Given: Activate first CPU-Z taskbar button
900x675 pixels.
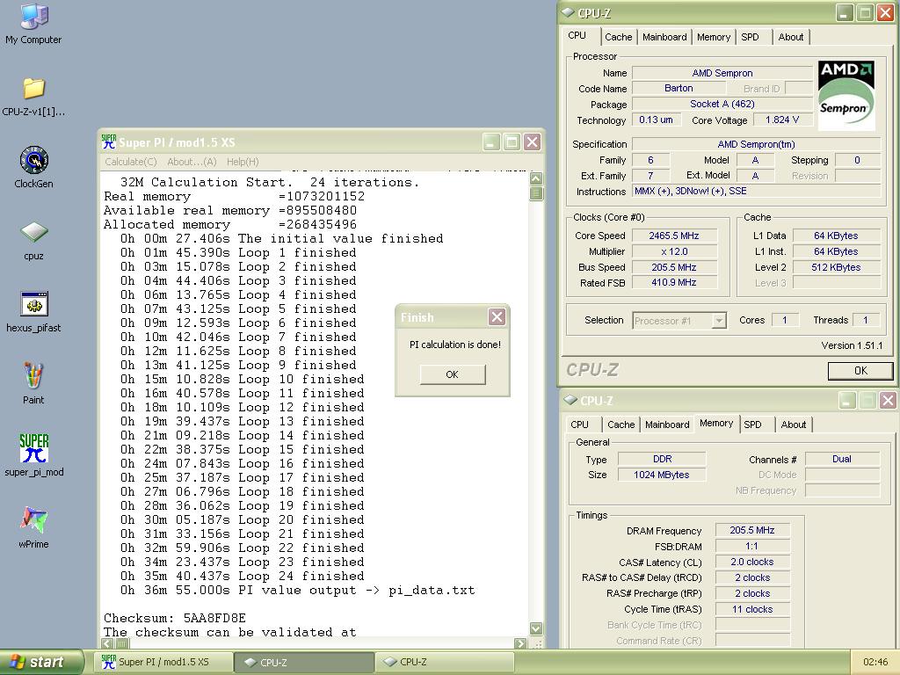Looking at the screenshot, I should [x=304, y=662].
